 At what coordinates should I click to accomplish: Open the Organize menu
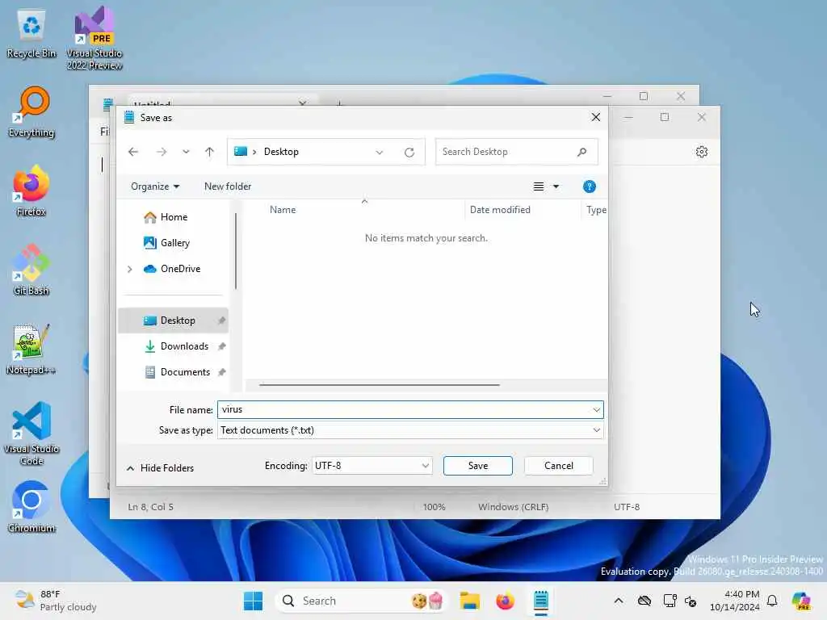coord(155,186)
